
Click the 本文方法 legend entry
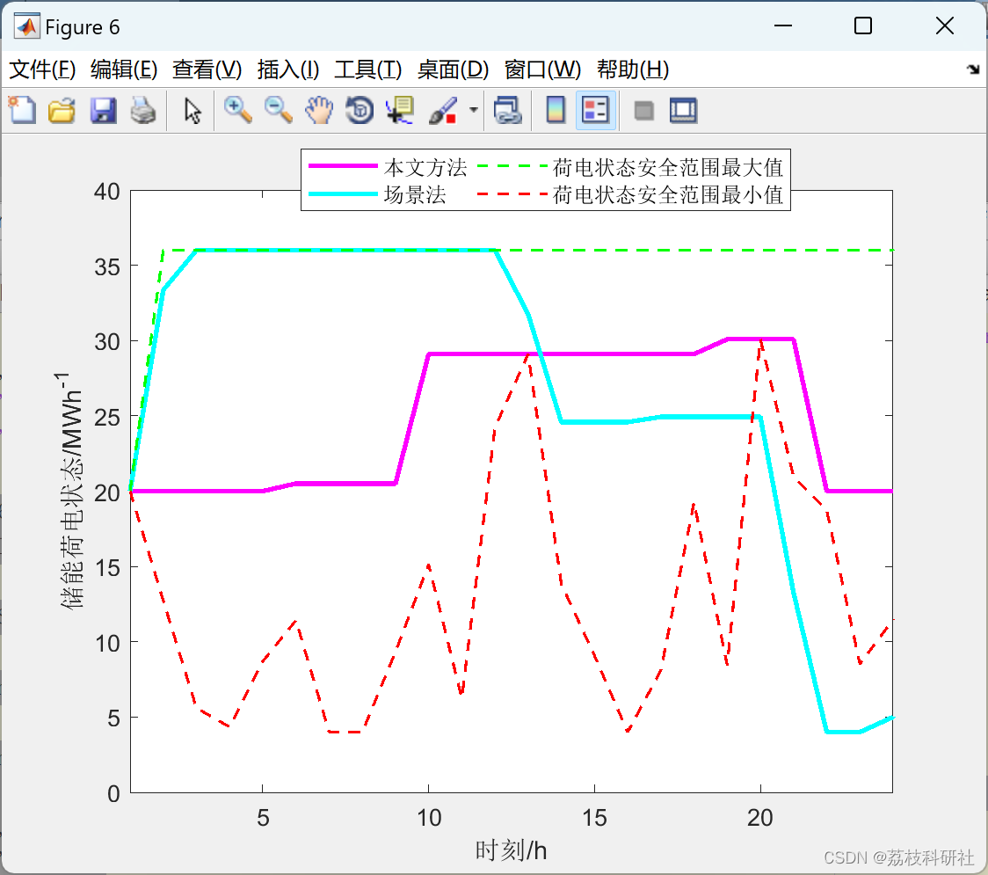(425, 167)
